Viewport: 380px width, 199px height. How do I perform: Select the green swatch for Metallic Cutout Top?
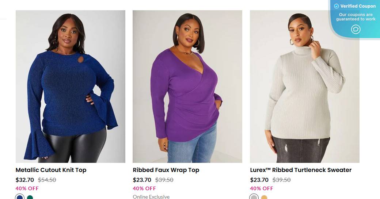(x=30, y=198)
